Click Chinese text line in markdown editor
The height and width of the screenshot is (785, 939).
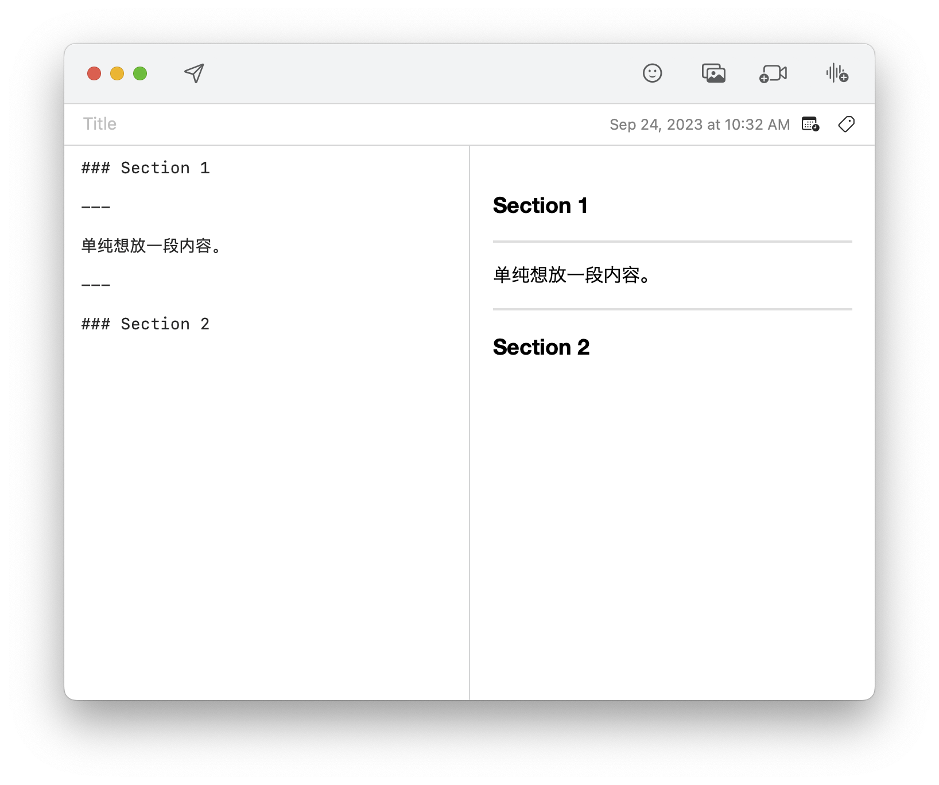pos(151,246)
